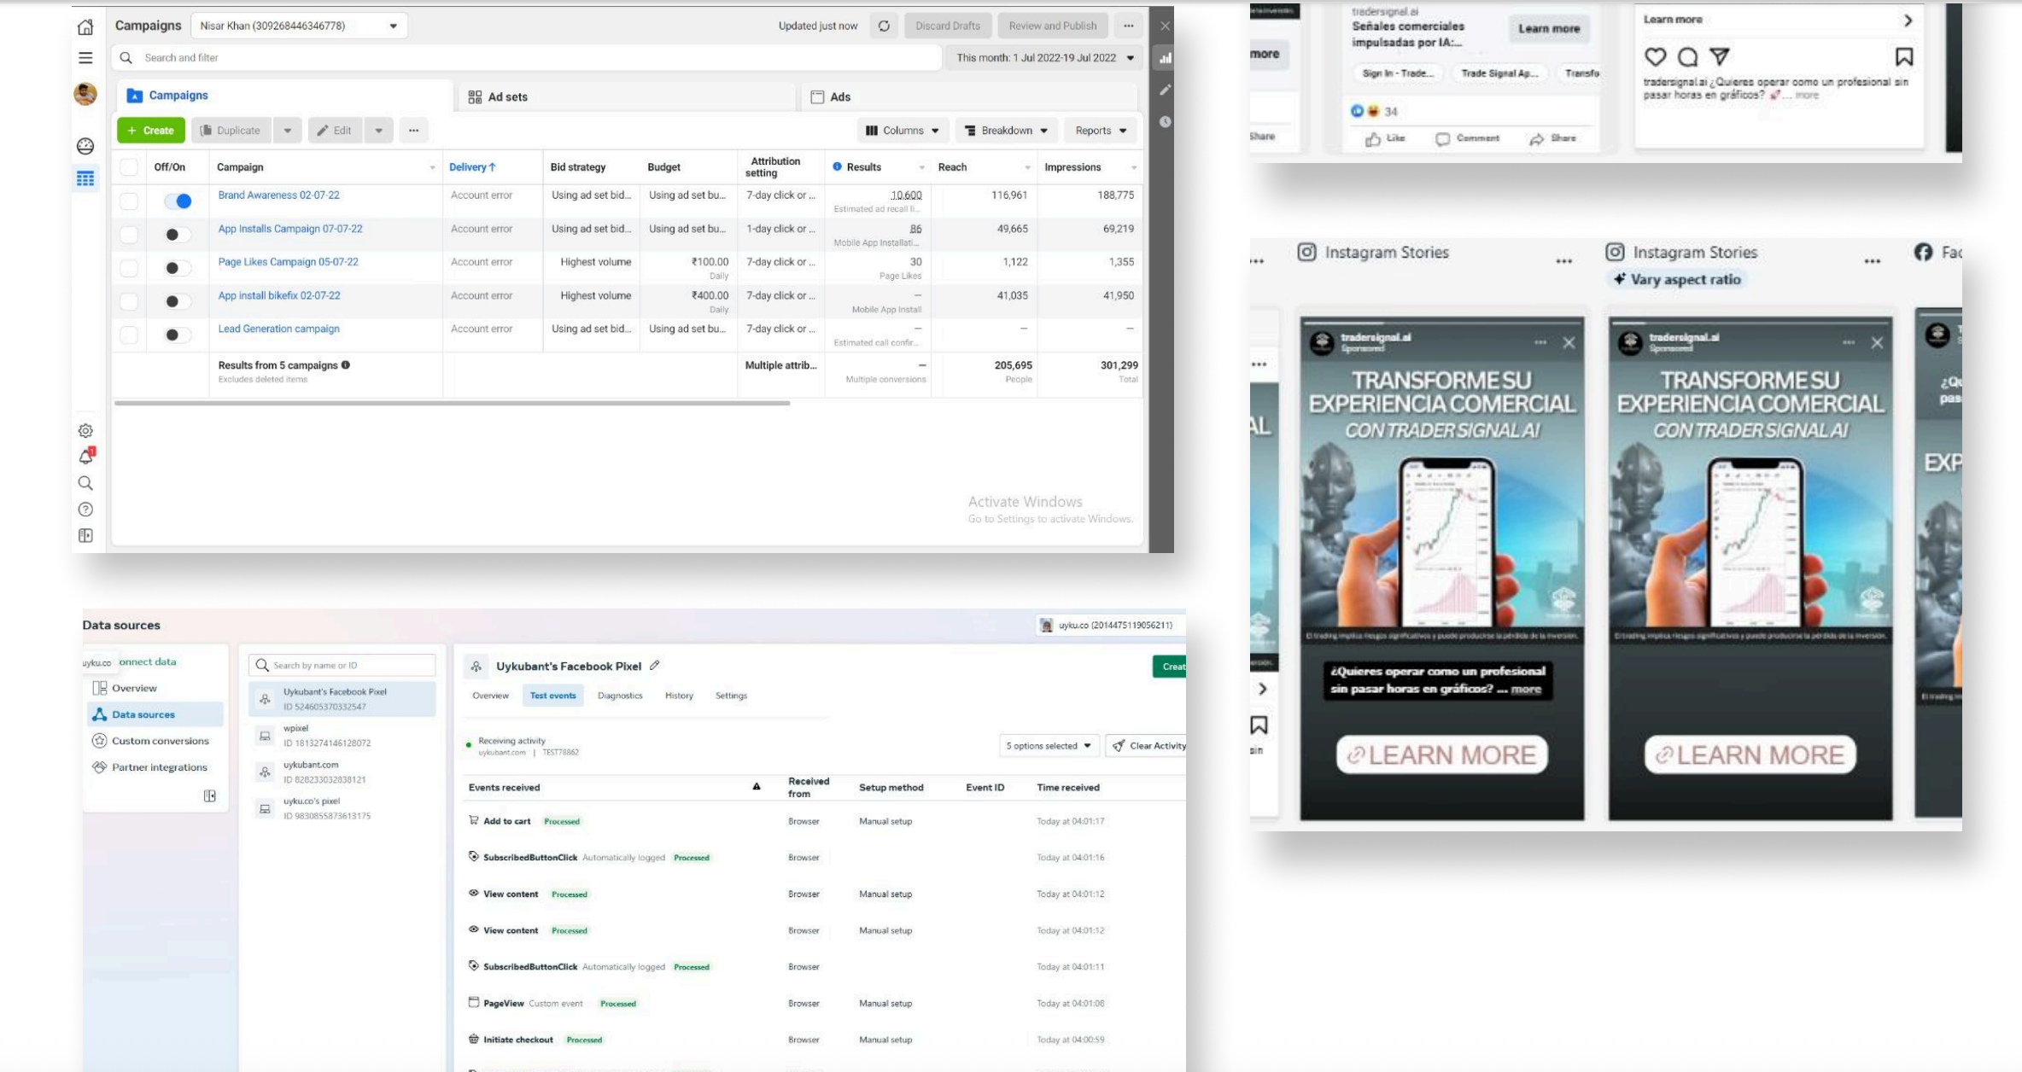The width and height of the screenshot is (2022, 1072).
Task: Check the Lead Generation campaign checkbox
Action: [x=129, y=335]
